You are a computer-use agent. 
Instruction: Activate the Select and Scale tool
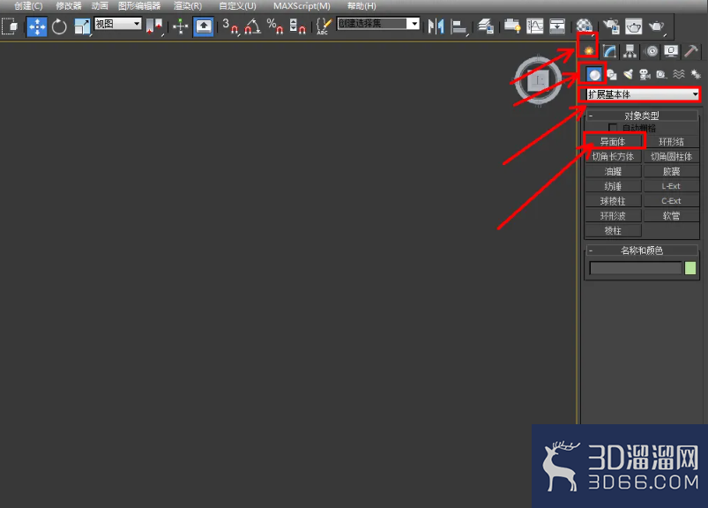point(82,26)
